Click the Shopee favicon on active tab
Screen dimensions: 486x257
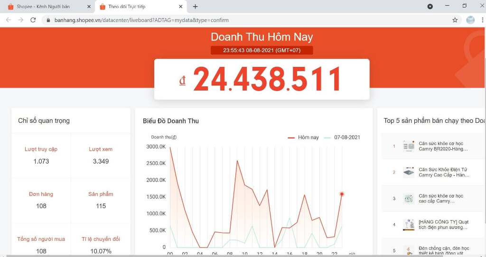pos(103,7)
